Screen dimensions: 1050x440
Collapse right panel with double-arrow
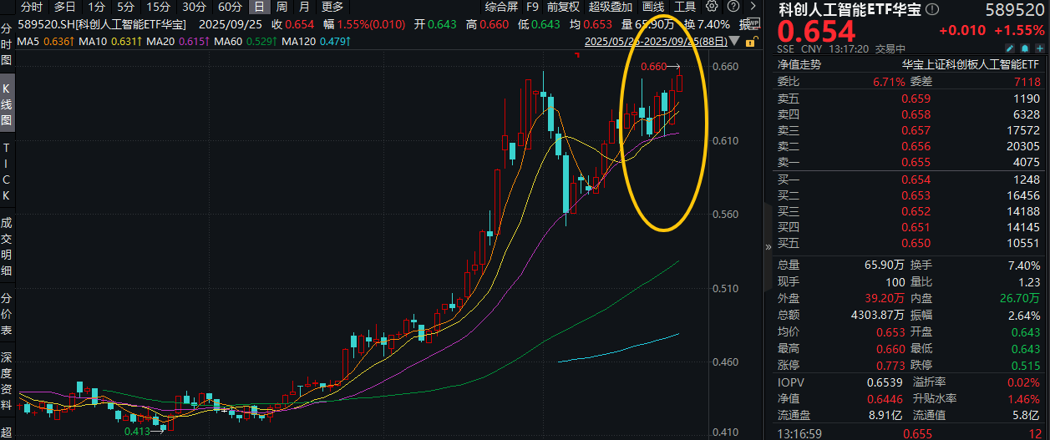pyautogui.click(x=768, y=246)
